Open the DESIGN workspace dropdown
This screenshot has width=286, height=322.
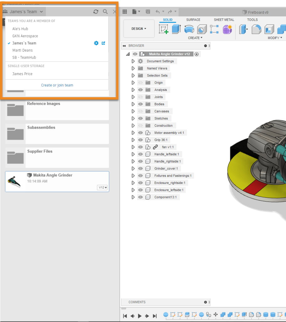point(139,29)
